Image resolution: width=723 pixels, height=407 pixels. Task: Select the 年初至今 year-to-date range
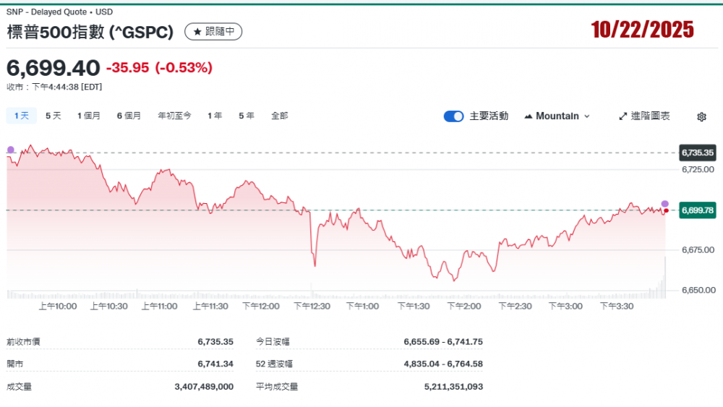(175, 116)
